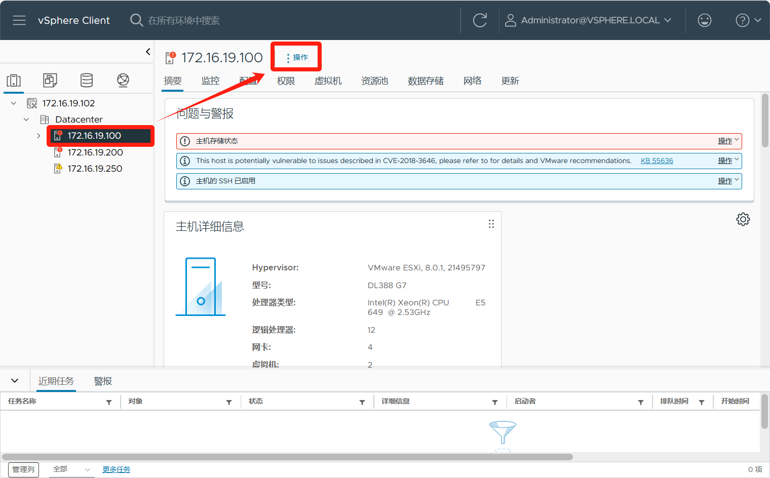Open the Storage inventory view icon

click(x=87, y=80)
